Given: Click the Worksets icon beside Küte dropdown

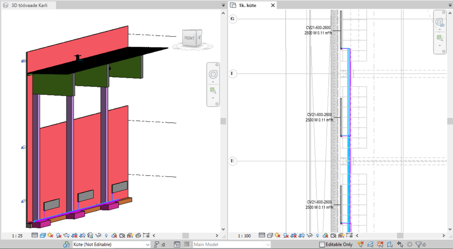Looking at the screenshot, I should pos(67,244).
